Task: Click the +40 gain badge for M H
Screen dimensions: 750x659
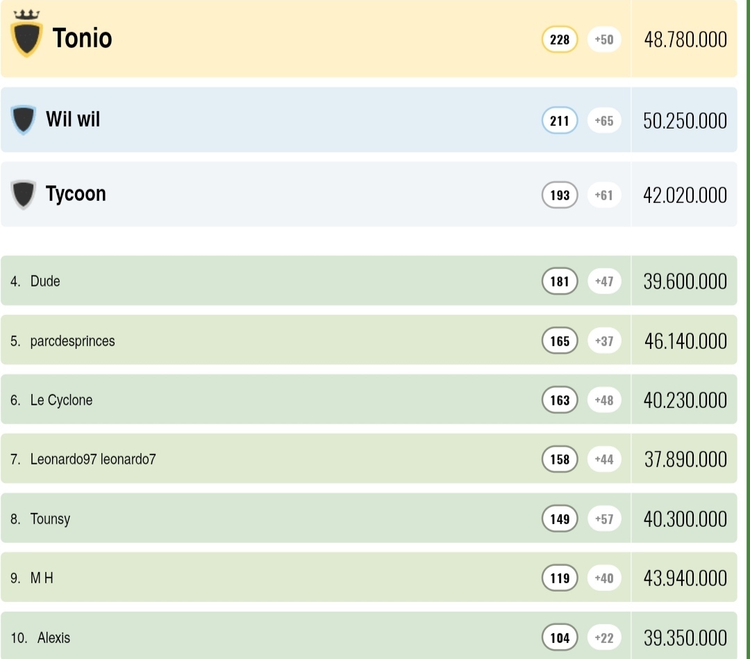Action: [x=604, y=578]
